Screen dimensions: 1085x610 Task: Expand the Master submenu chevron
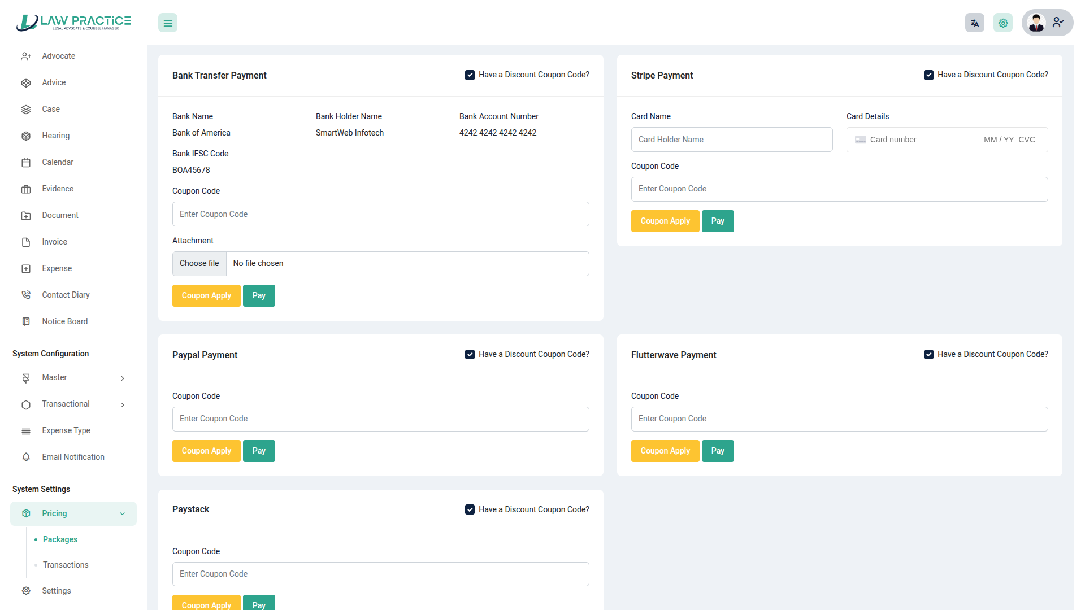[x=123, y=378]
